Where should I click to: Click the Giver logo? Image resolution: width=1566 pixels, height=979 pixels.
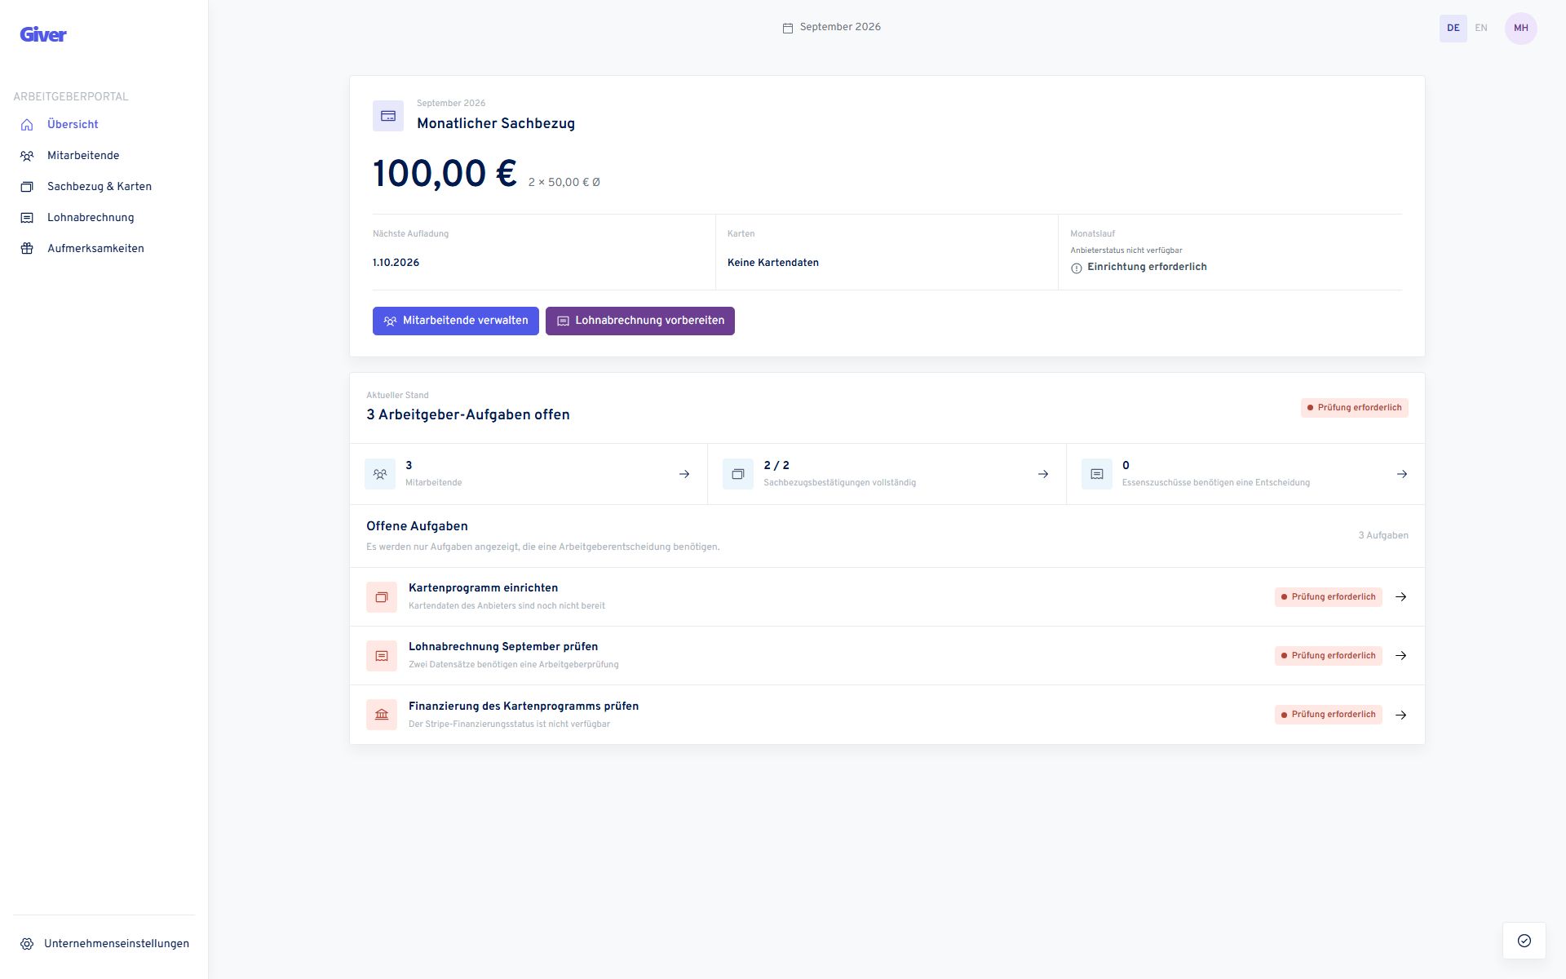[x=43, y=34]
